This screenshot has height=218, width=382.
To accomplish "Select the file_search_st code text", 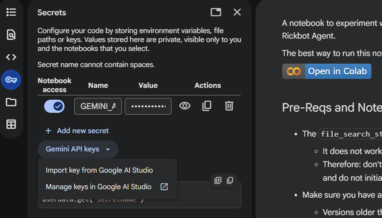I will click(351, 134).
